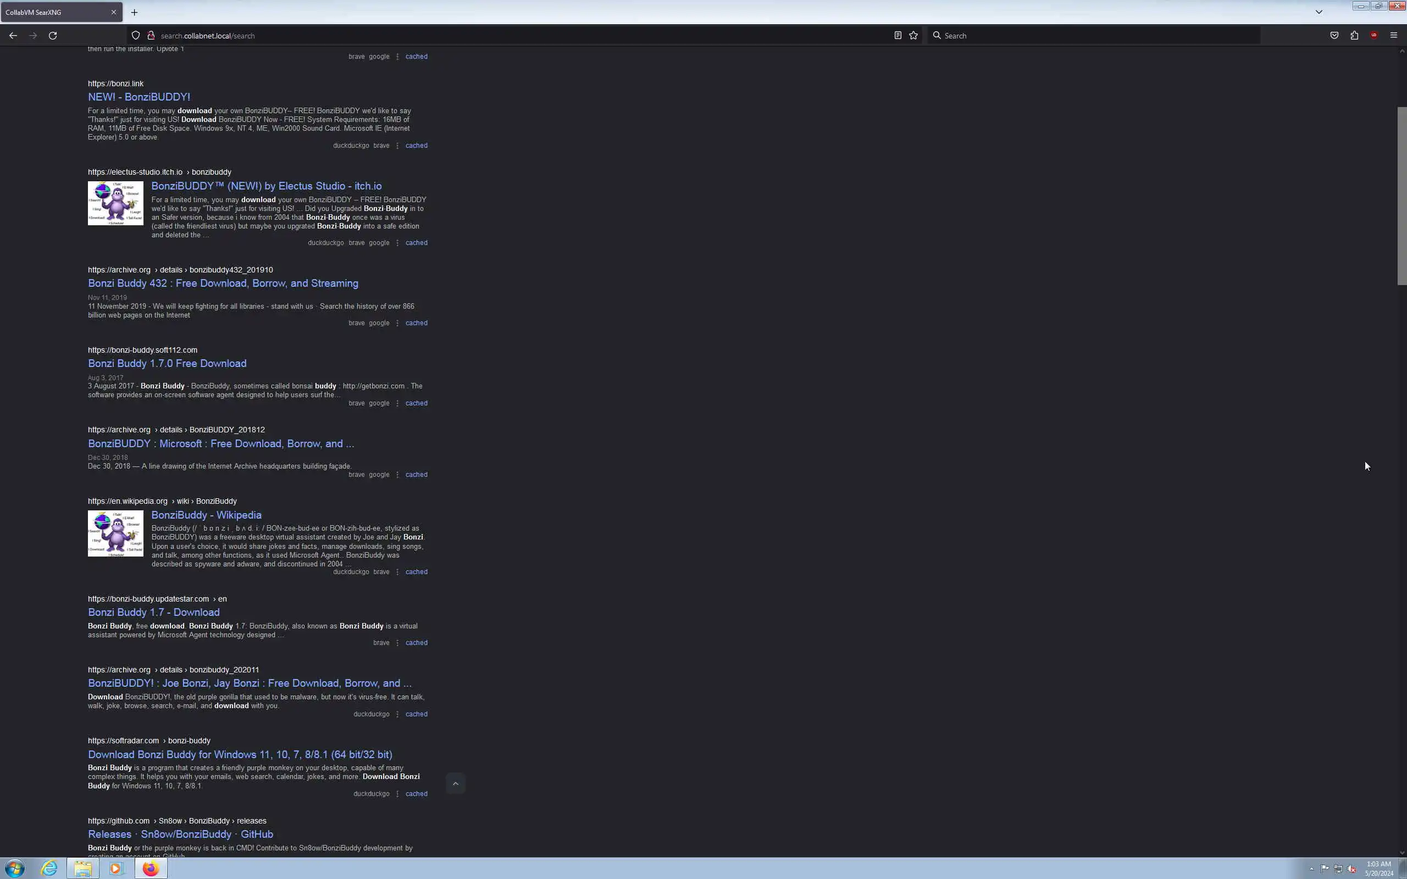Toggle Reader View icon in address bar
This screenshot has height=879, width=1407.
pyautogui.click(x=898, y=36)
